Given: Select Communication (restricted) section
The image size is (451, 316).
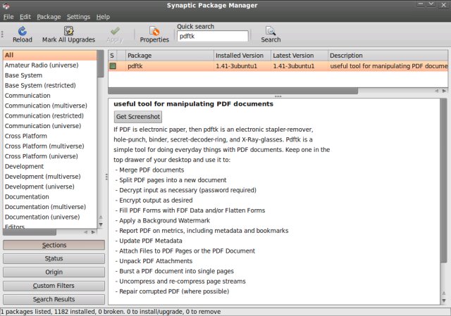Looking at the screenshot, I should [50, 115].
